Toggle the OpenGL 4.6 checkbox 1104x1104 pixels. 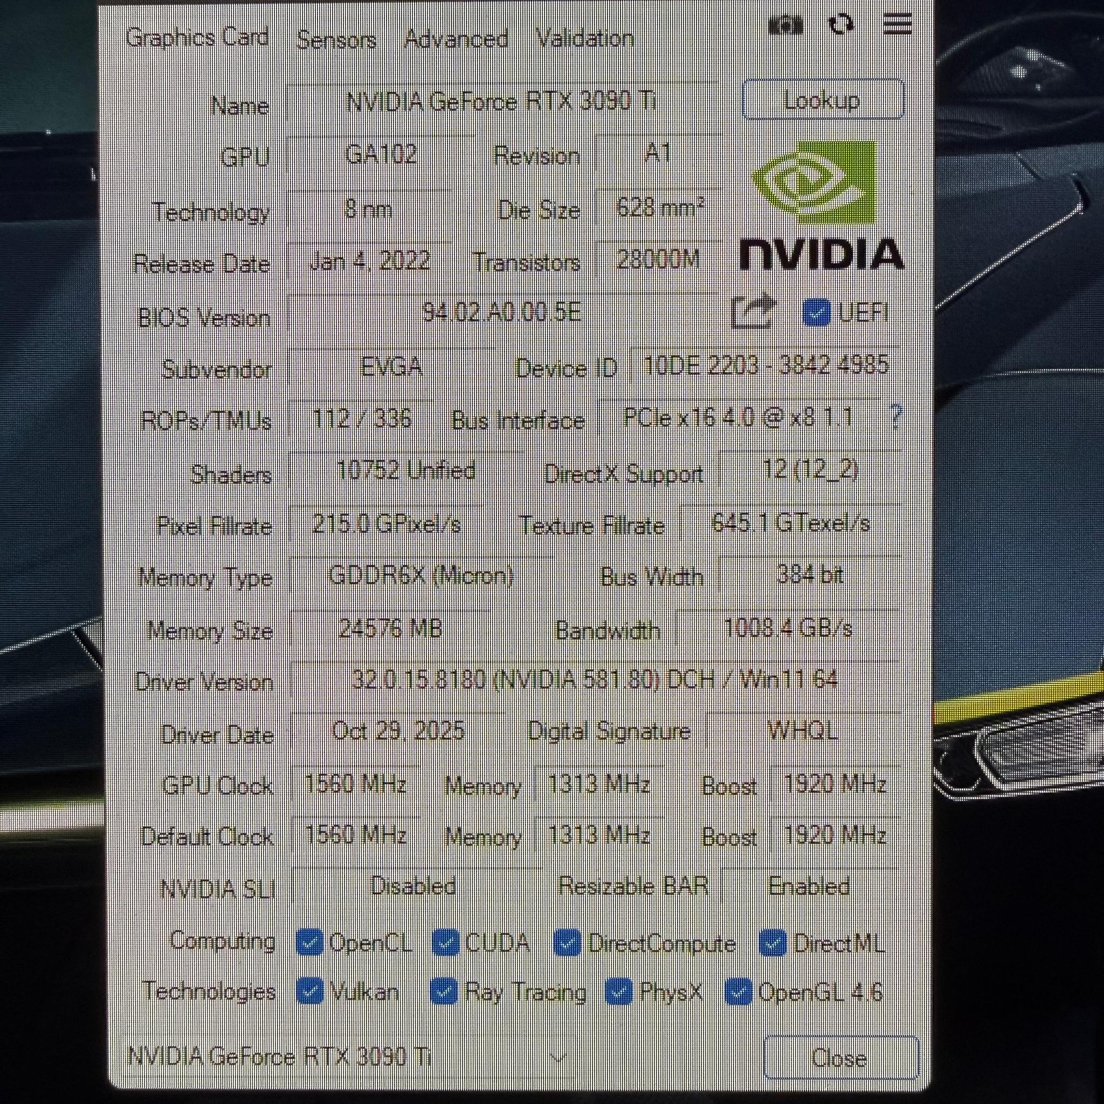point(739,991)
